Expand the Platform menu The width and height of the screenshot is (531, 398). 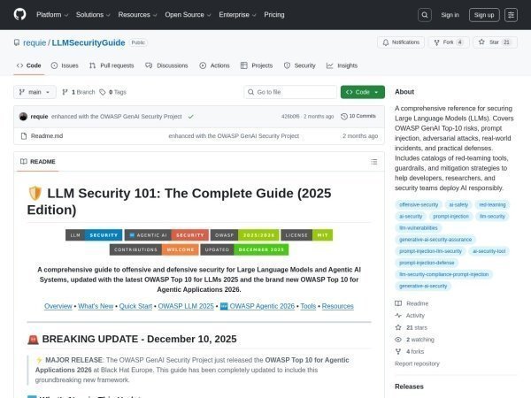tap(52, 15)
